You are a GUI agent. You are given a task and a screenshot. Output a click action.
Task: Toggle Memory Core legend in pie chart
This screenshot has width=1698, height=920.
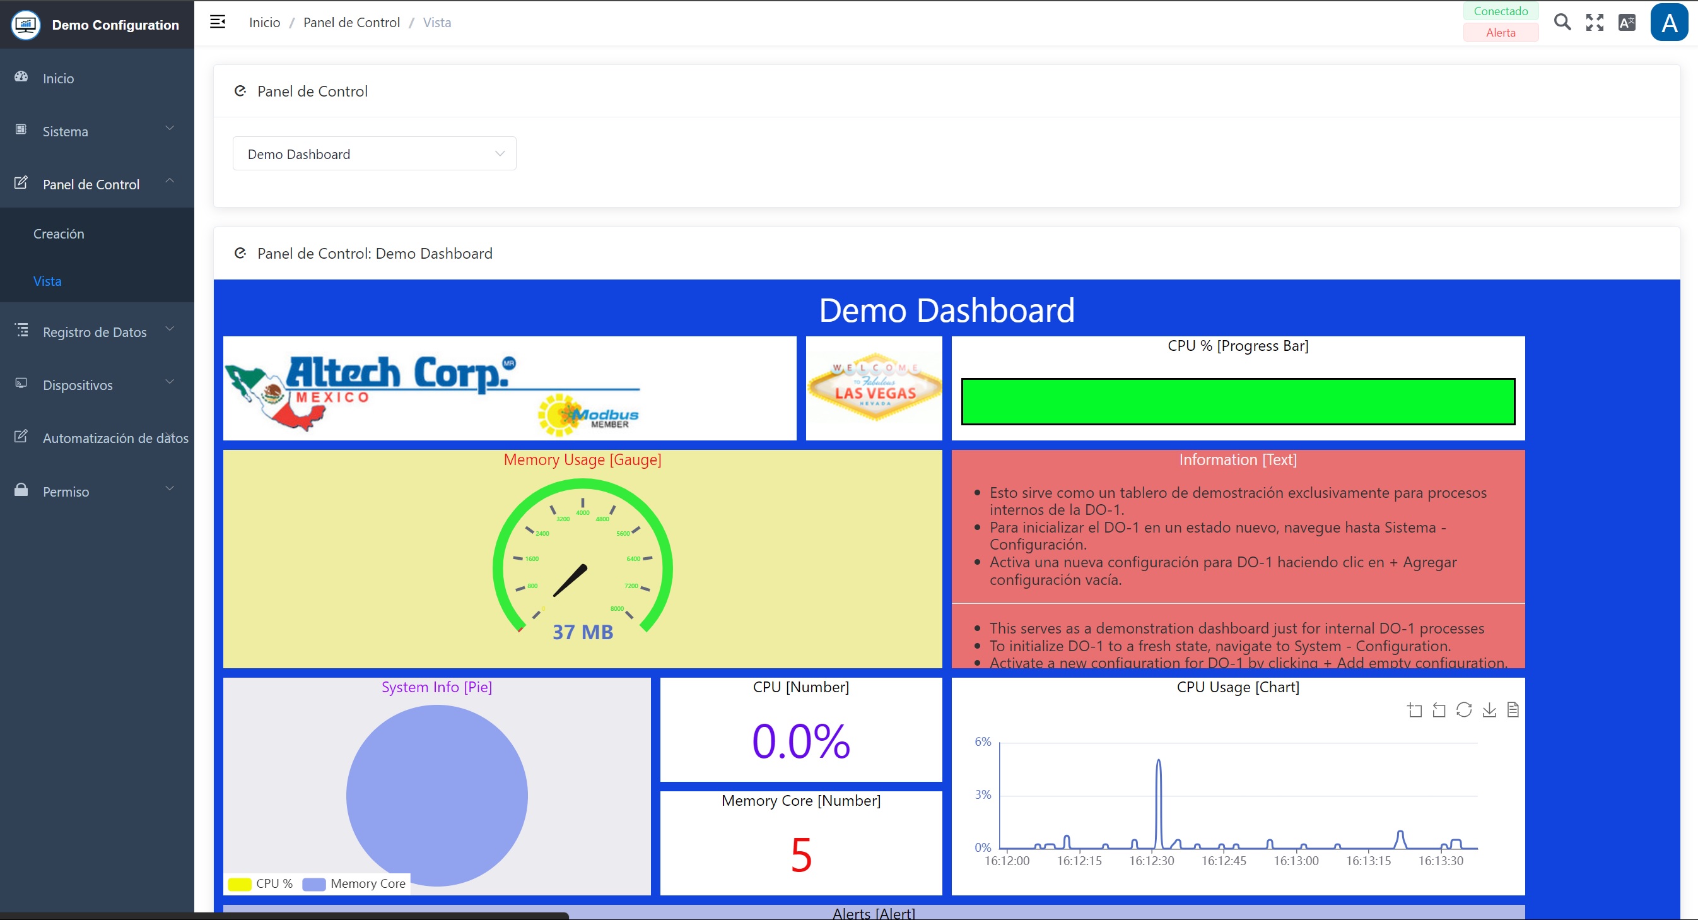coord(354,884)
